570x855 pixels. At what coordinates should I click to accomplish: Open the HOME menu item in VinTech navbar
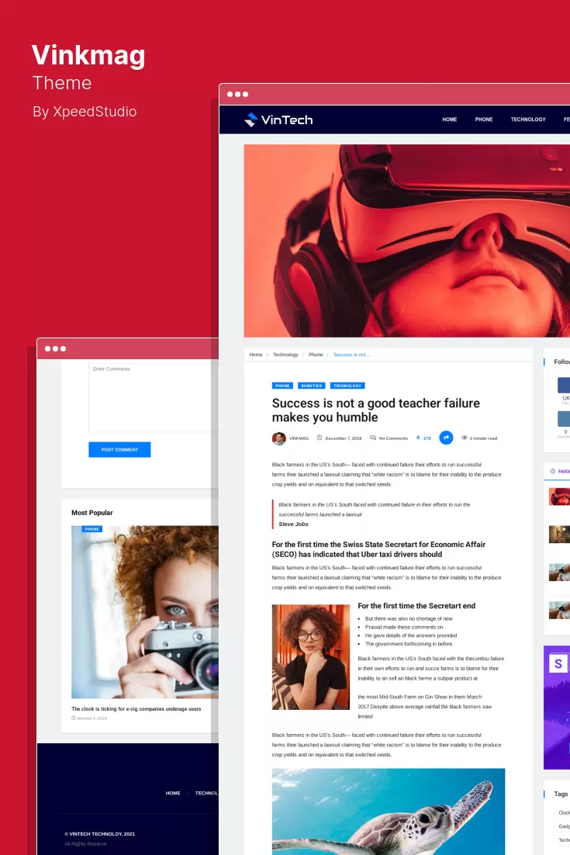[x=450, y=119]
